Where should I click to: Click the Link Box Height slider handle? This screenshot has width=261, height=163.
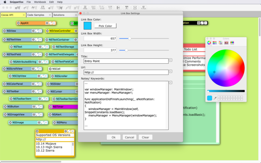click(x=126, y=50)
